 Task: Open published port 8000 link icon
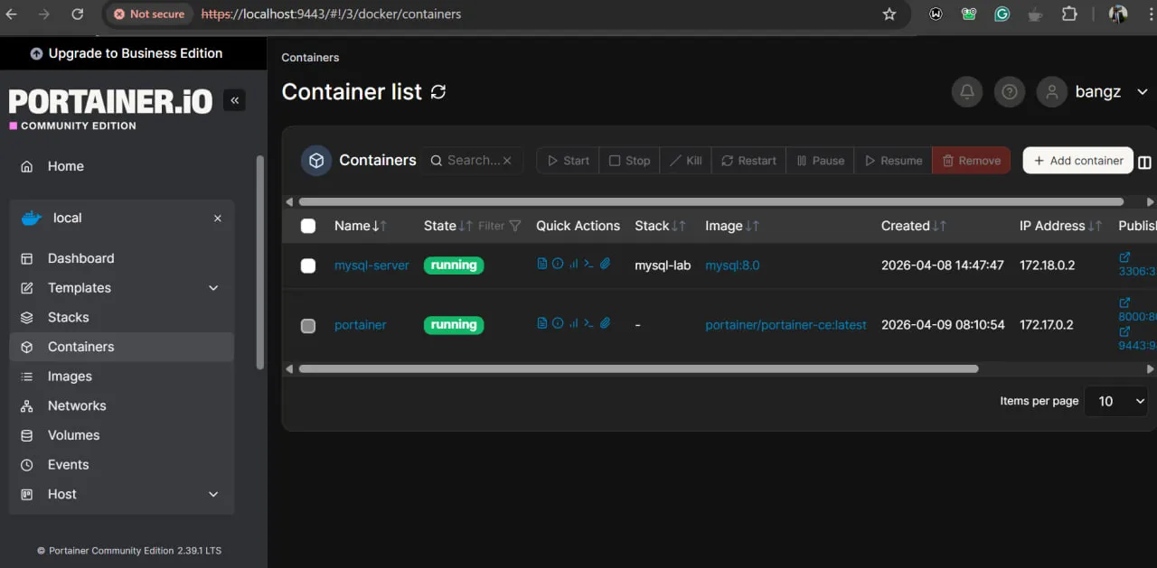pos(1125,303)
